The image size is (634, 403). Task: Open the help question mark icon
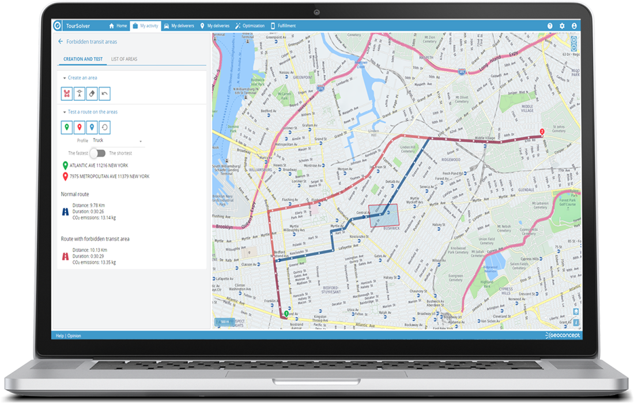(550, 25)
